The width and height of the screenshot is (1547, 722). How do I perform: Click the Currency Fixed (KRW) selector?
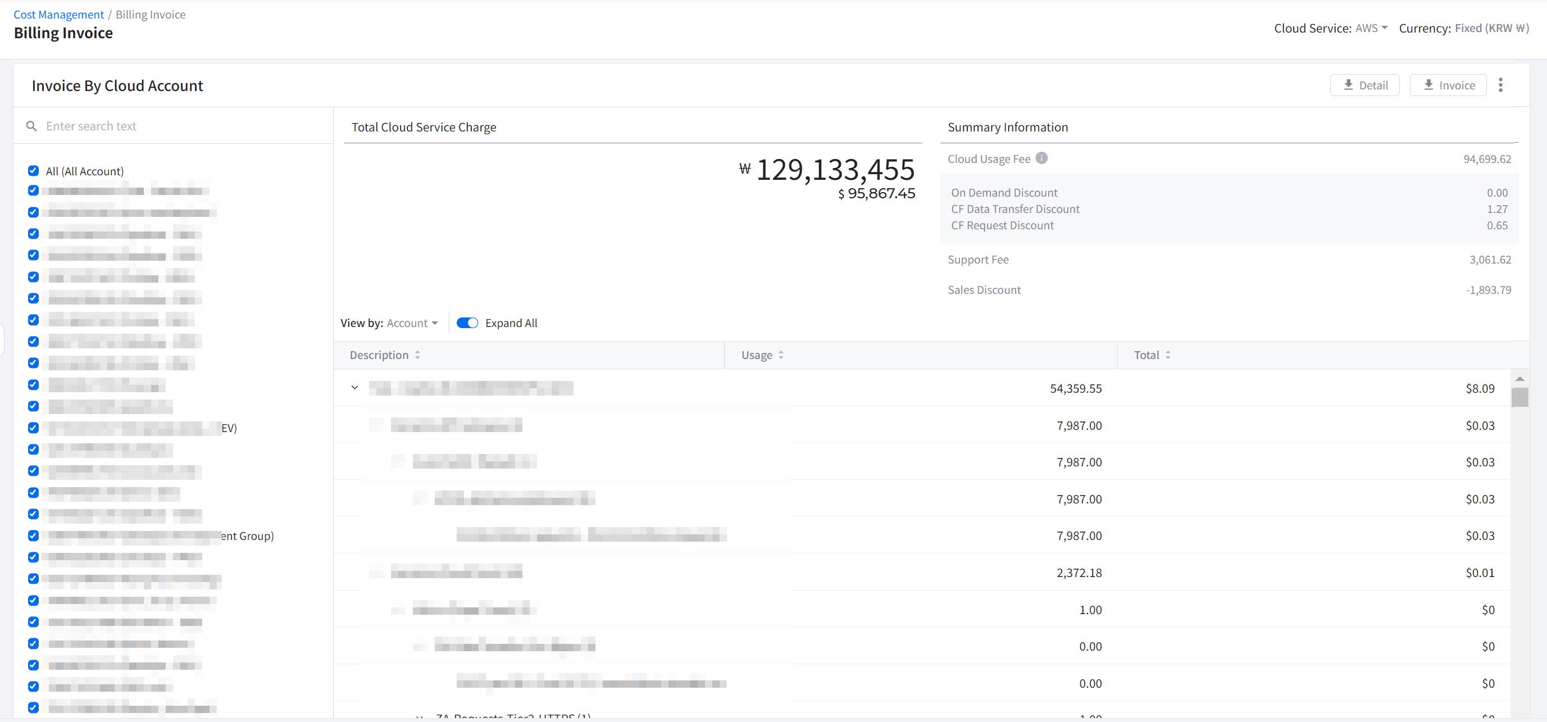[x=1491, y=28]
